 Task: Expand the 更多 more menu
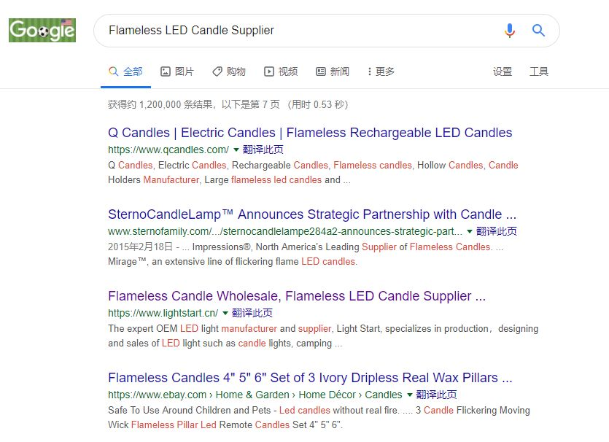pyautogui.click(x=381, y=71)
